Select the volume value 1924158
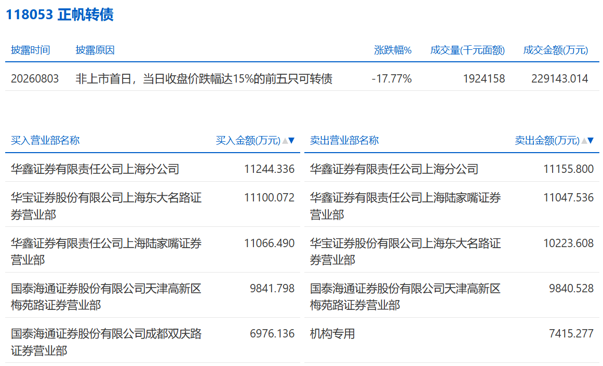603x366 pixels. click(x=484, y=79)
